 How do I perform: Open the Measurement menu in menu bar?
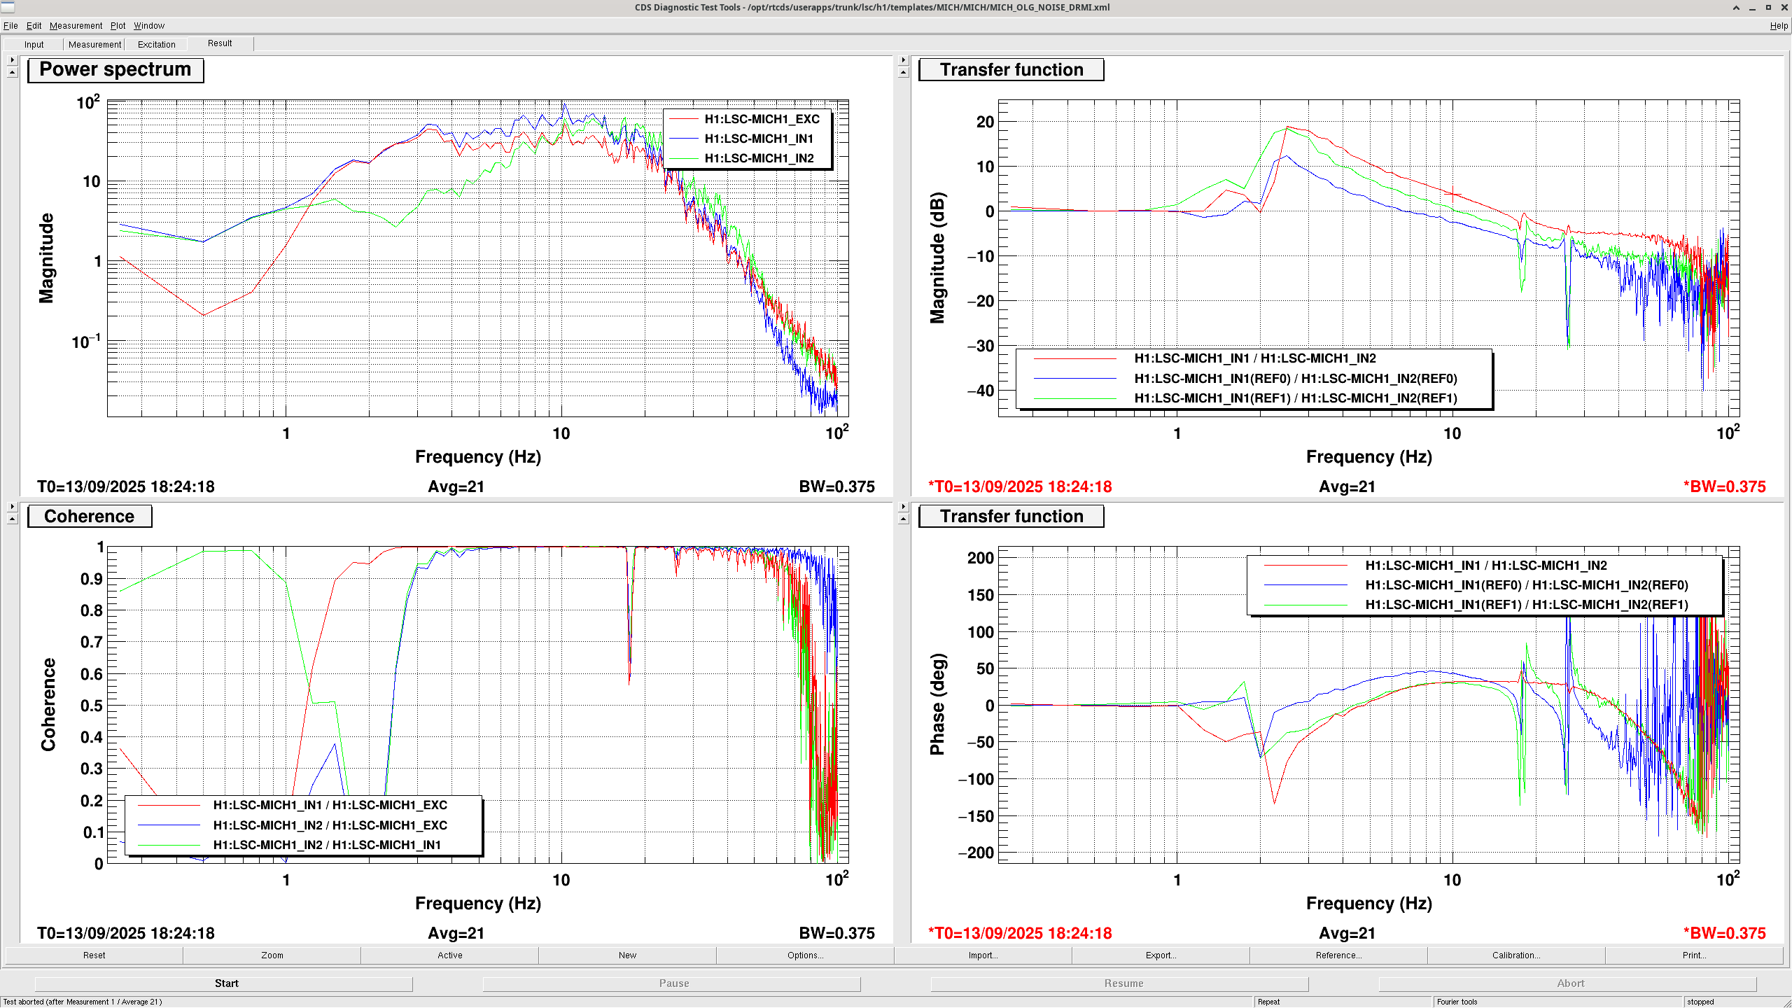[76, 26]
